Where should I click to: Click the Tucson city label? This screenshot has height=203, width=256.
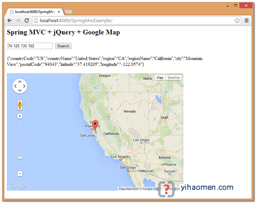click(x=170, y=171)
